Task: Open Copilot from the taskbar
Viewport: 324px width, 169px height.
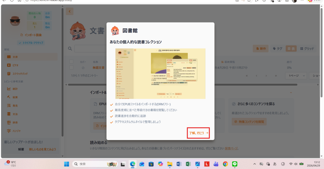Action: click(160, 164)
